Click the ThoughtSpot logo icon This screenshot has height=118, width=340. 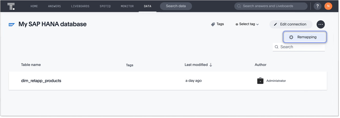11,6
